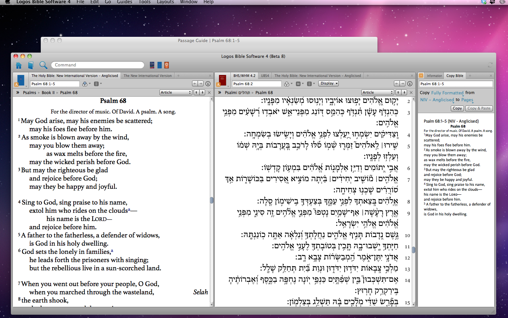The image size is (508, 318).
Task: Jump to previous article in BHS panel
Action: (x=398, y=92)
